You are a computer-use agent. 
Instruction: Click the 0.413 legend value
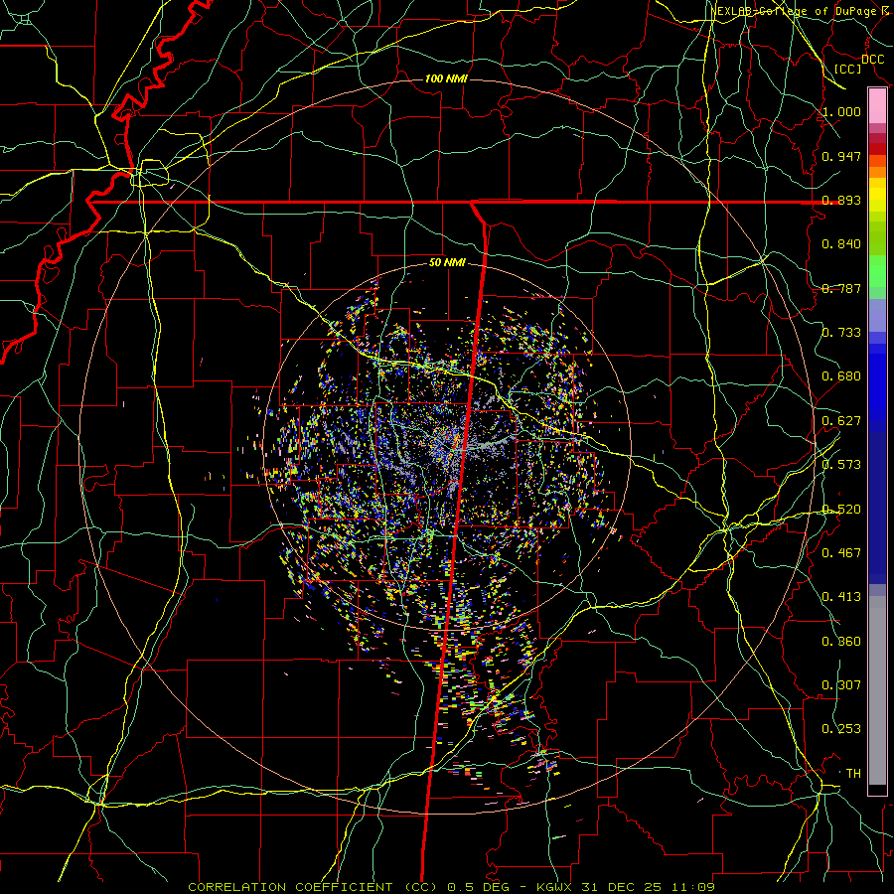841,597
